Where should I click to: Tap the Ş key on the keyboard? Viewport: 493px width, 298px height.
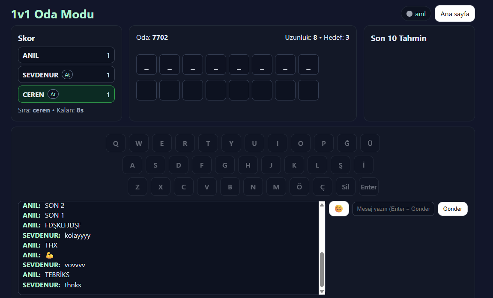(x=341, y=165)
